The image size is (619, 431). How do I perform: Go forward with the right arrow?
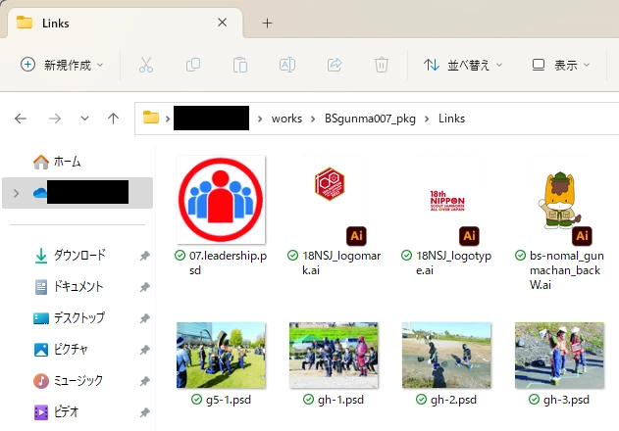point(55,119)
